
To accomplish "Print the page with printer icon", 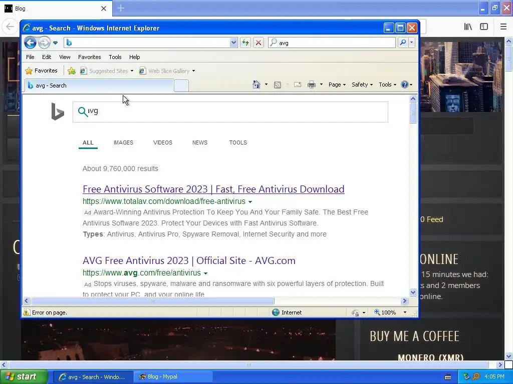I will coord(312,85).
